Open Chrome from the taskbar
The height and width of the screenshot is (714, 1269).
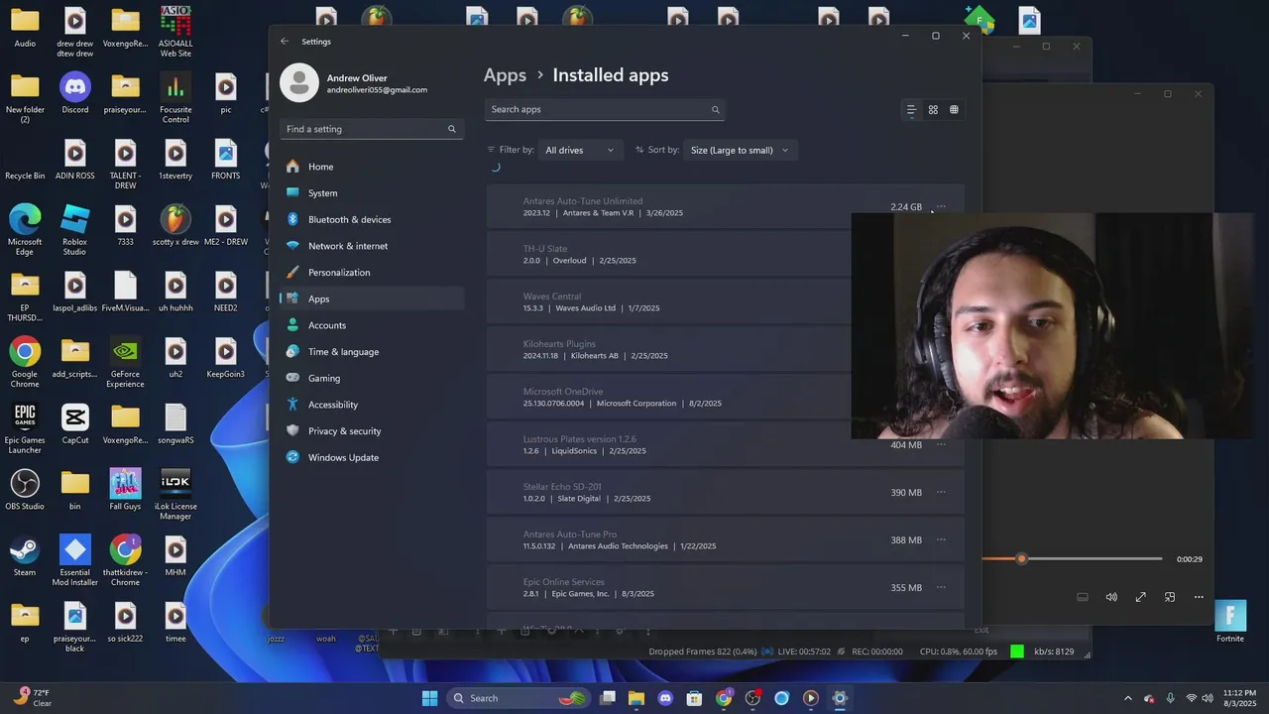point(724,698)
